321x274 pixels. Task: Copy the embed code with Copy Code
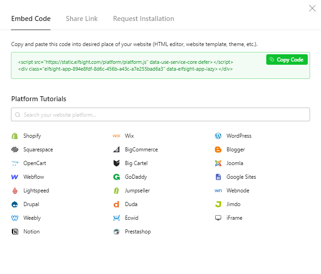point(287,60)
